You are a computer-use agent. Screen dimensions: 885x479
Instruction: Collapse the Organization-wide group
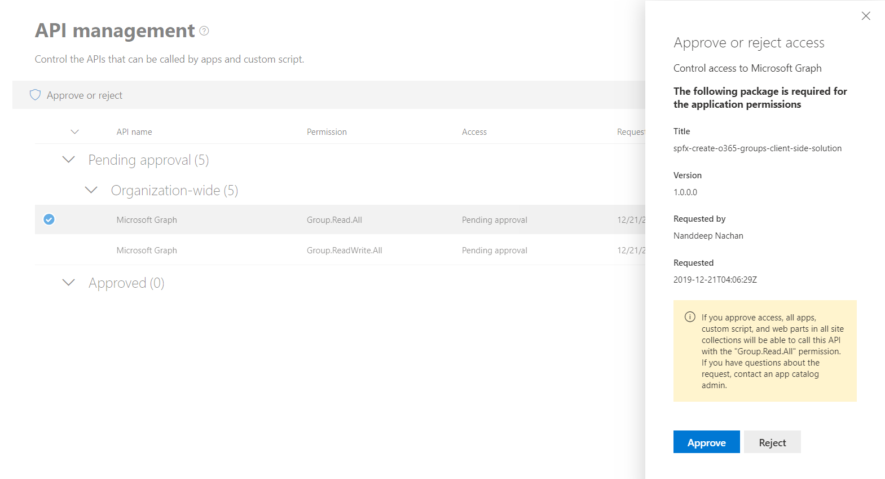pos(91,190)
